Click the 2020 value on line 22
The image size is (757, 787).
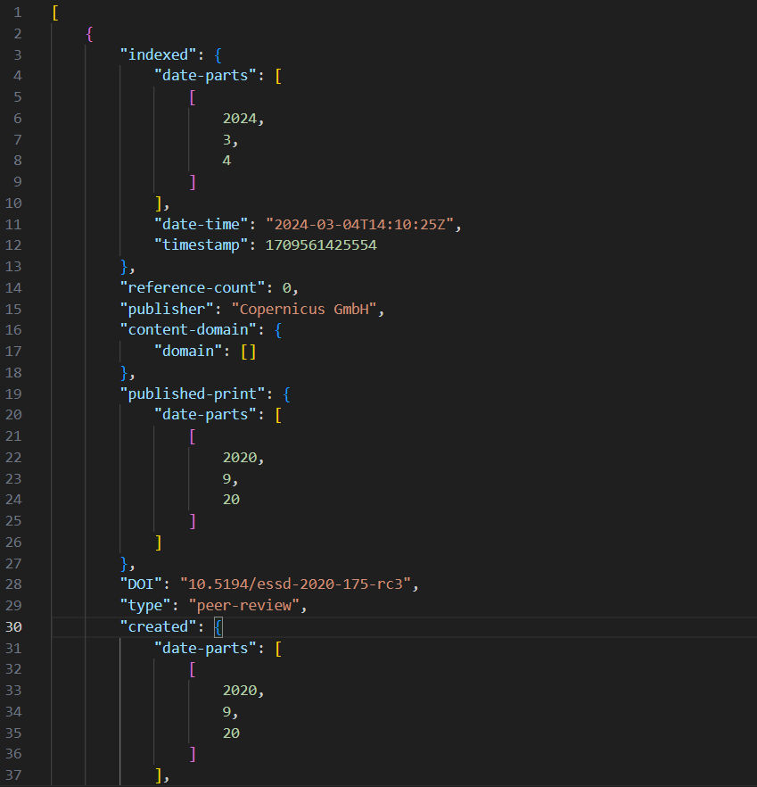(240, 458)
